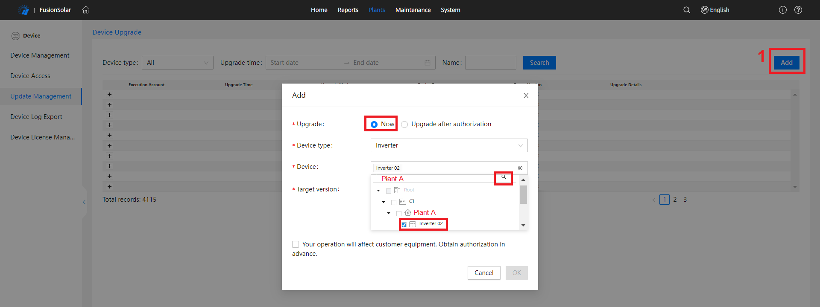Click the Inverter 02 device icon

[413, 224]
